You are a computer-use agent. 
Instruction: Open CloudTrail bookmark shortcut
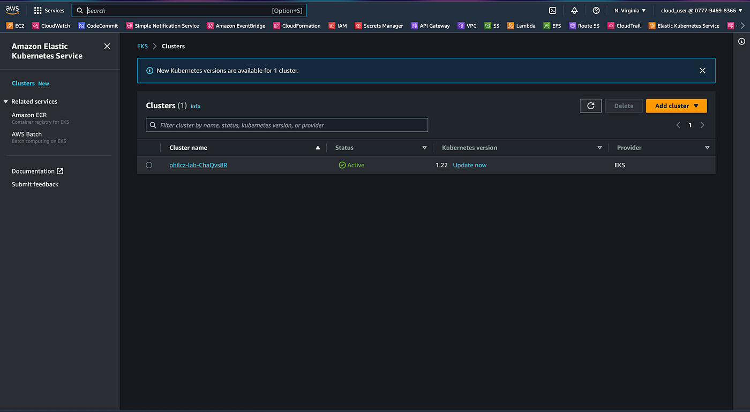624,26
